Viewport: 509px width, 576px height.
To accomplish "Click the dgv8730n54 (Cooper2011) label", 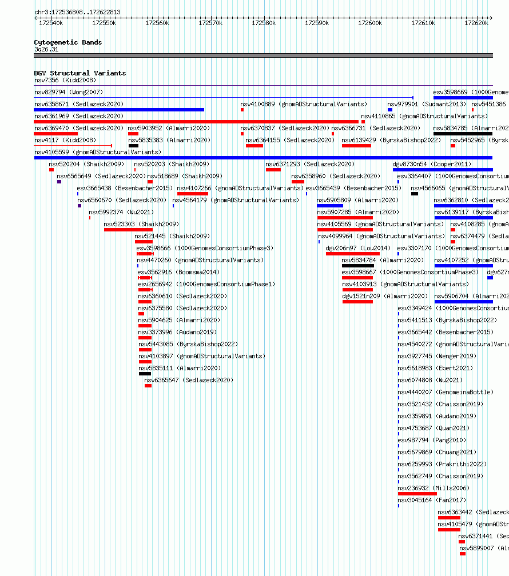I will tap(432, 164).
